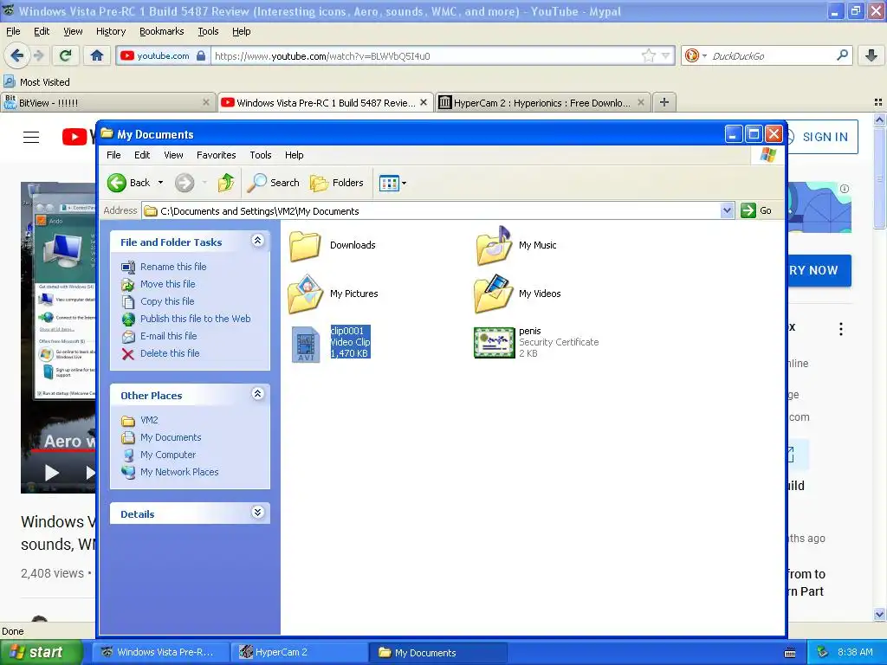Toggle the Folders pane button
This screenshot has height=665, width=887.
point(337,183)
